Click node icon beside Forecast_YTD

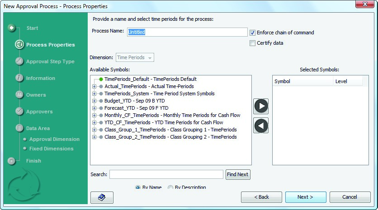coord(101,108)
